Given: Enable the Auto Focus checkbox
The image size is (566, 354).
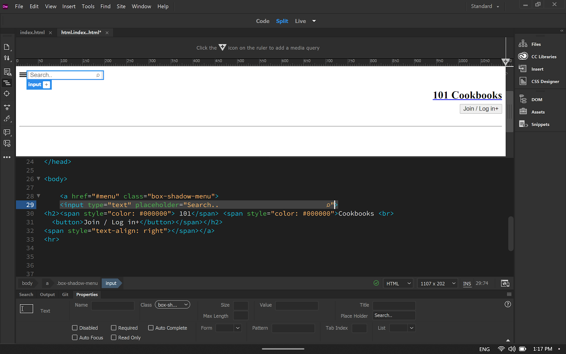Looking at the screenshot, I should coord(75,337).
